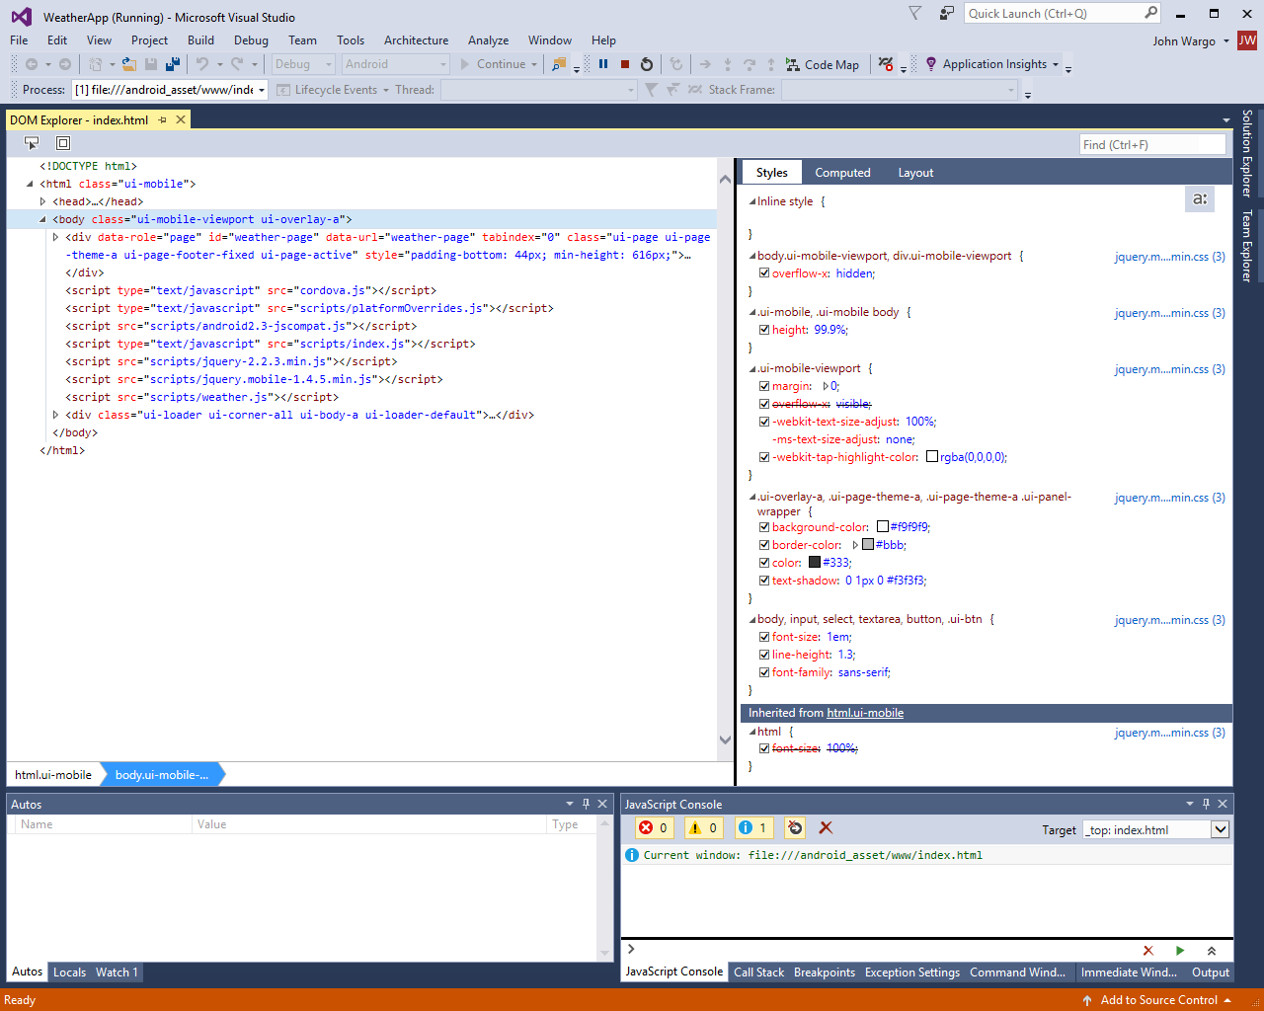Image resolution: width=1264 pixels, height=1011 pixels.
Task: Click the Find in Files toolbar icon
Action: point(559,64)
